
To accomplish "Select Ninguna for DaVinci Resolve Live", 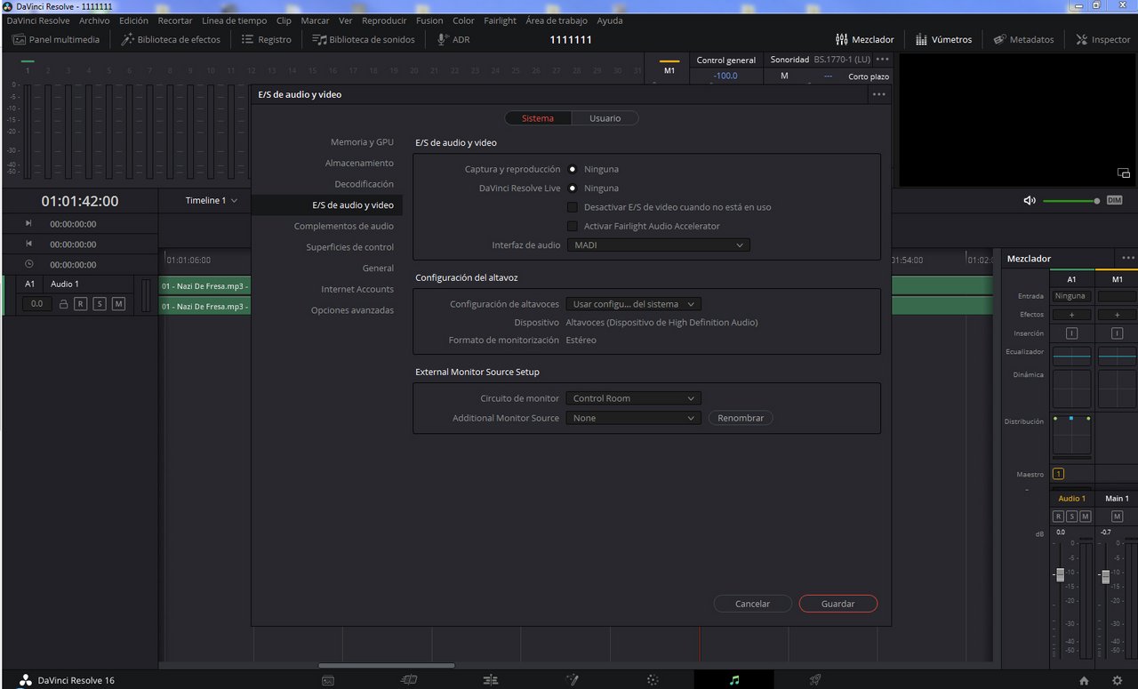I will (x=572, y=188).
